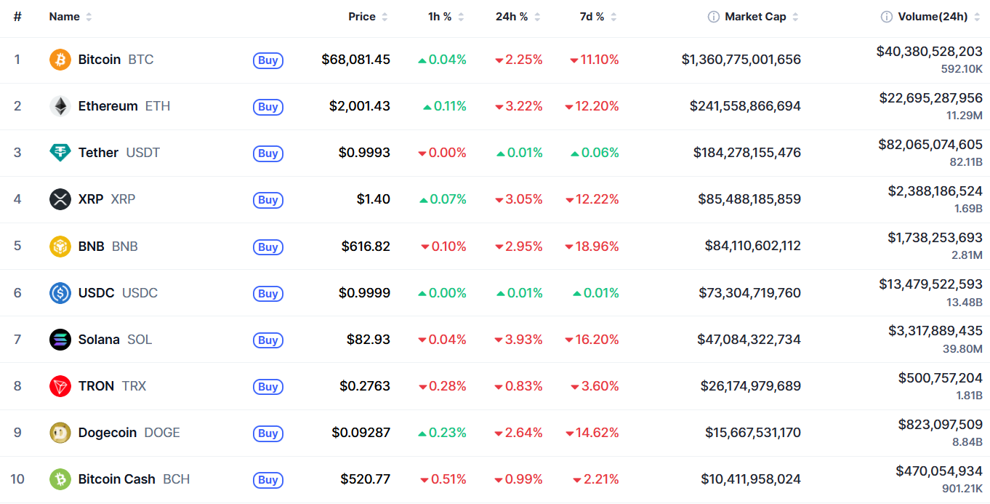Viewport: 990px width, 504px height.
Task: Sort table by Price column
Action: [369, 17]
